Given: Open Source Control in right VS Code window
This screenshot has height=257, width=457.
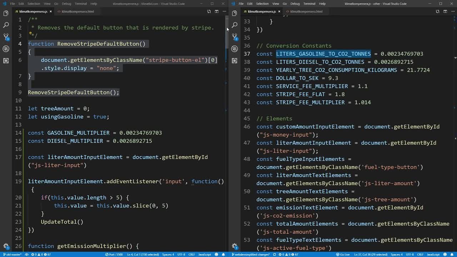Looking at the screenshot, I should coord(234,37).
